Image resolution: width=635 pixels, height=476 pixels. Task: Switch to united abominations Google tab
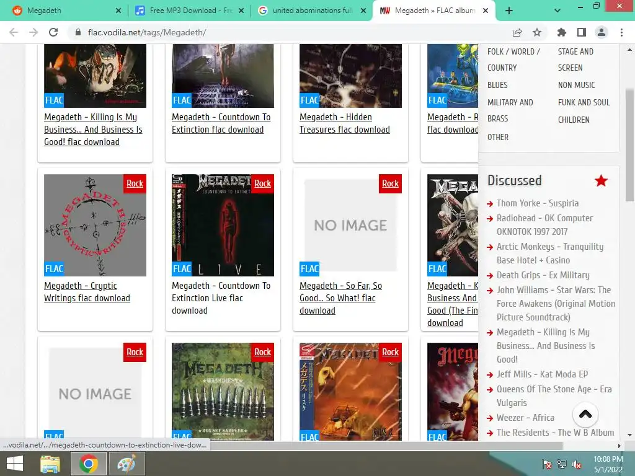[x=312, y=11]
